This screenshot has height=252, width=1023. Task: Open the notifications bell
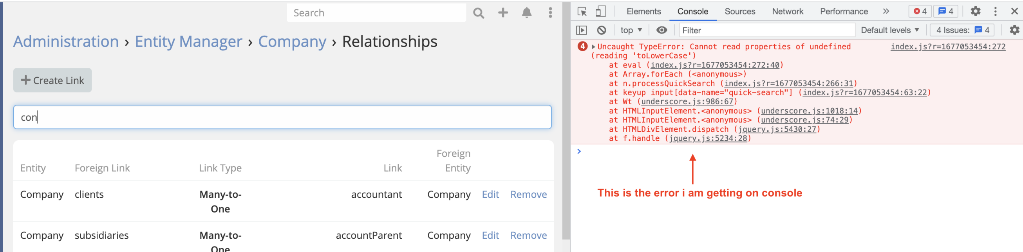(x=527, y=13)
